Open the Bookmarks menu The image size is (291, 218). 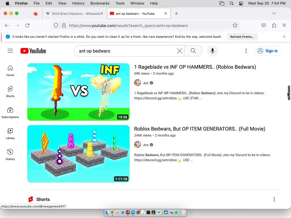[x=100, y=3]
